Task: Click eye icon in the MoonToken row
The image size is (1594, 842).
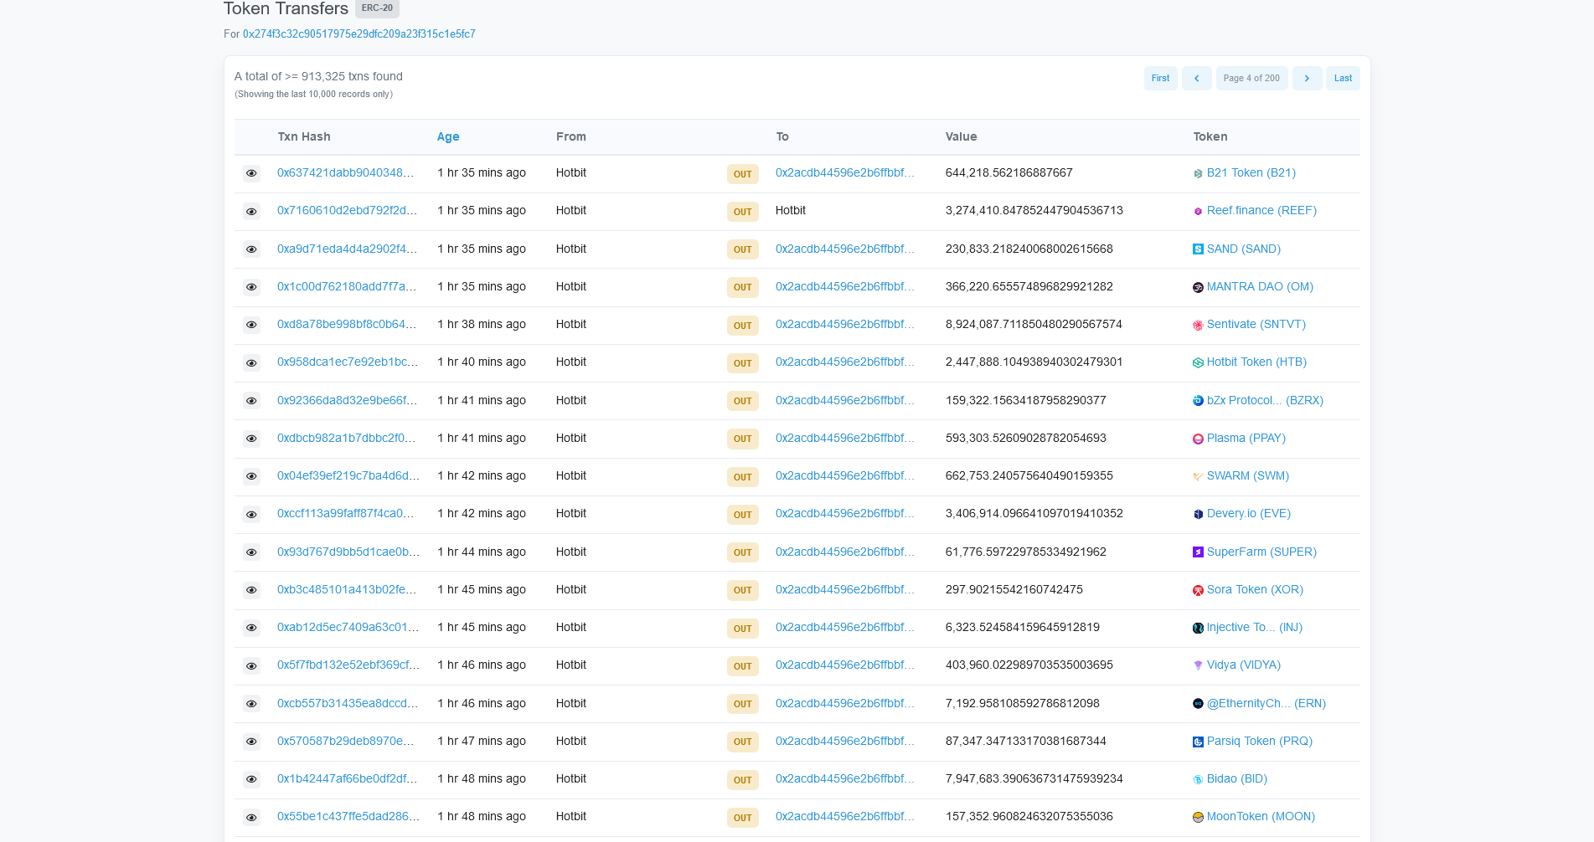Action: tap(251, 818)
